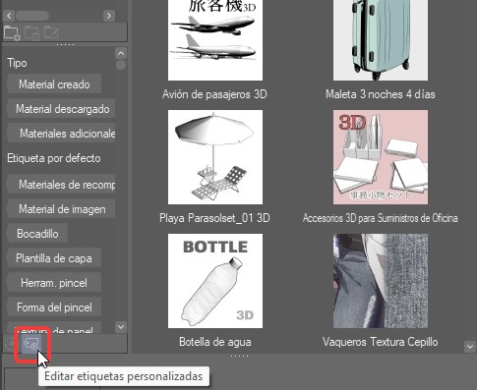The width and height of the screenshot is (477, 390).
Task: Click the up arrow of tag list scrollbar
Action: 121,53
